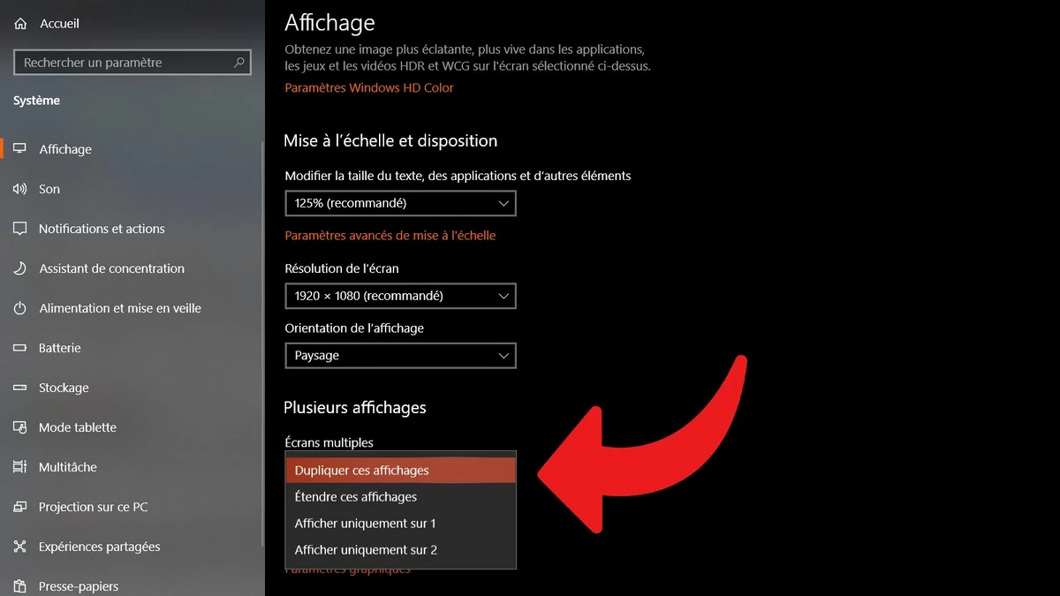This screenshot has width=1060, height=596.
Task: Click the Multitâche icon
Action: (20, 467)
